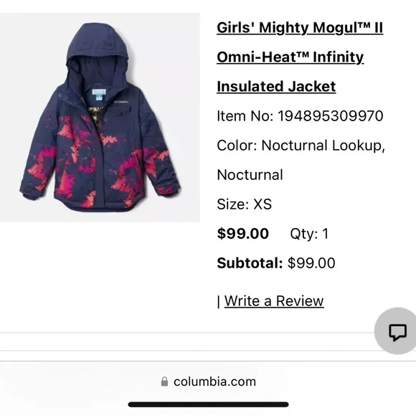Tap the black home indicator bar
Image resolution: width=416 pixels, height=416 pixels.
coord(208,405)
